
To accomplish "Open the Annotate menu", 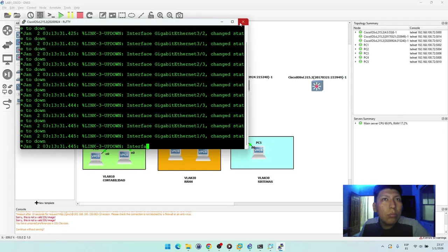I will 54,8.
